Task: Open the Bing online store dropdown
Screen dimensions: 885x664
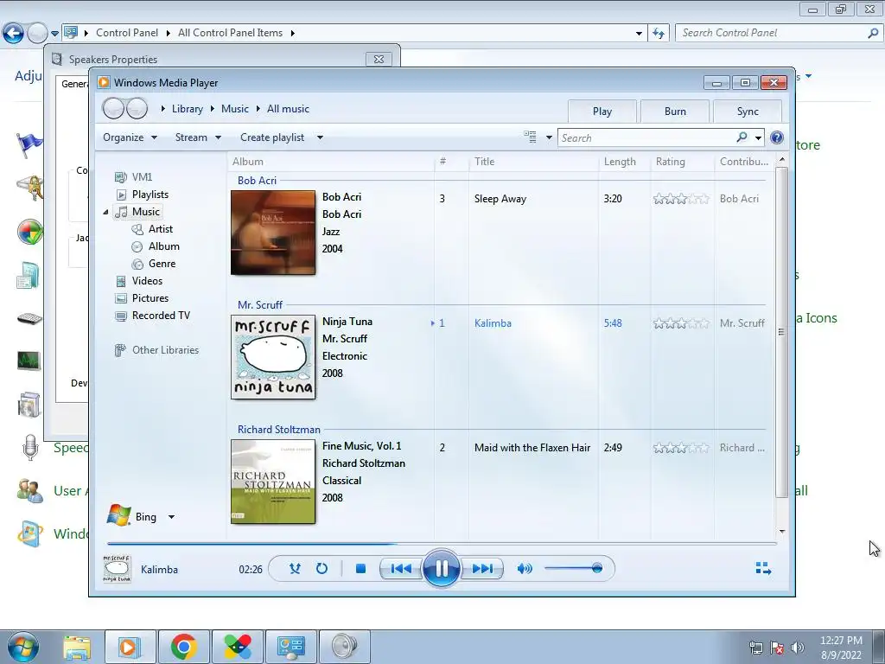Action: click(172, 517)
